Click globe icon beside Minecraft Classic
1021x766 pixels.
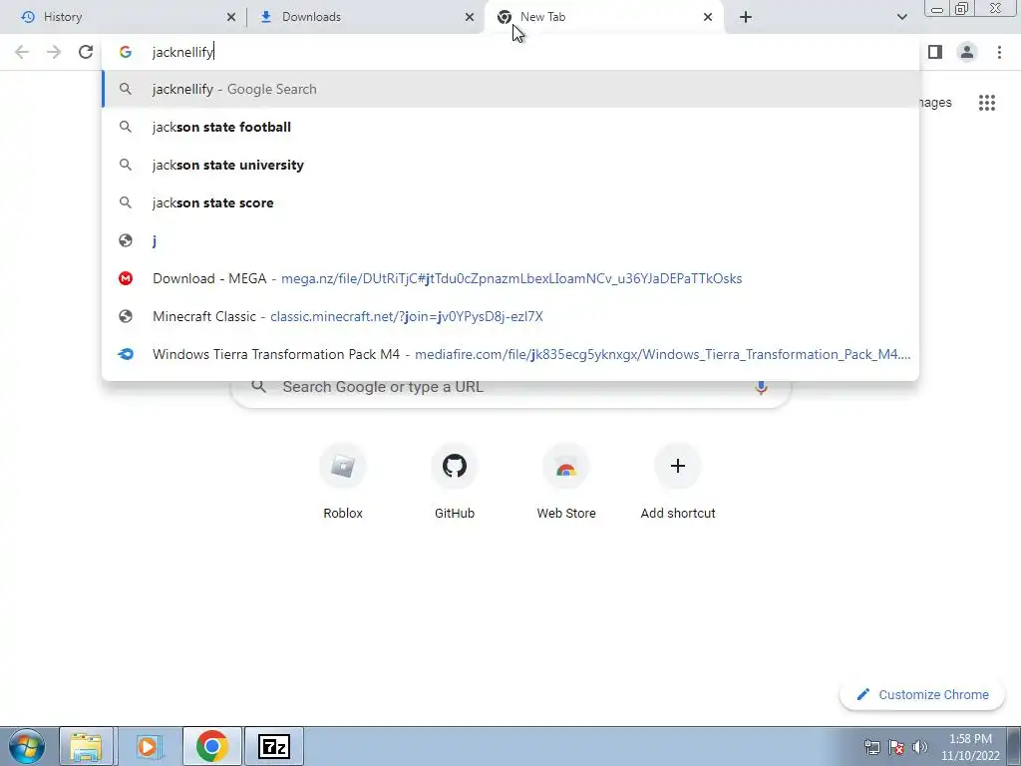(x=126, y=316)
